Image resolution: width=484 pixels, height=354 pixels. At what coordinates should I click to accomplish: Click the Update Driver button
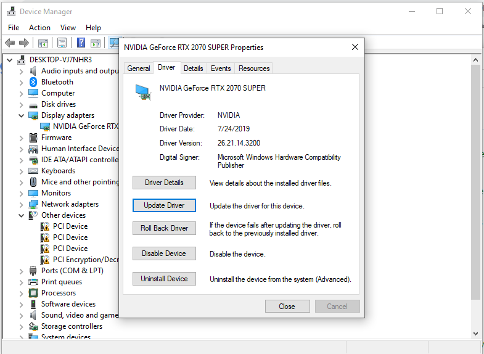pyautogui.click(x=164, y=205)
